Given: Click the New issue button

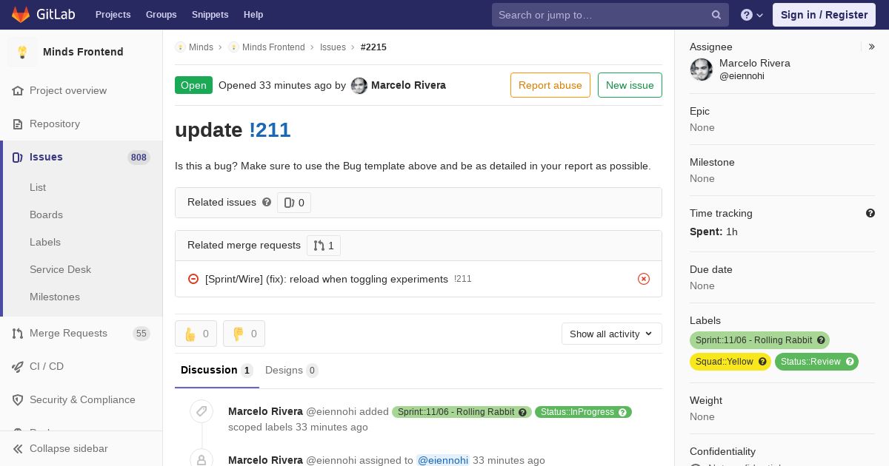Looking at the screenshot, I should [x=630, y=85].
